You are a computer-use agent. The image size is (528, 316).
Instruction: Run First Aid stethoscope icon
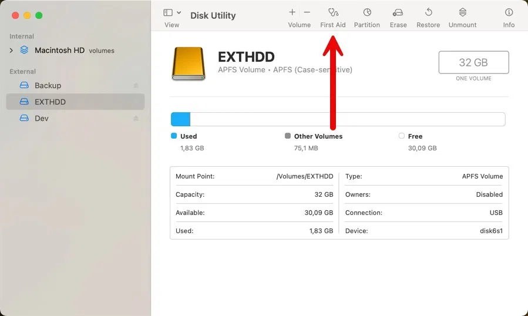[x=333, y=12]
